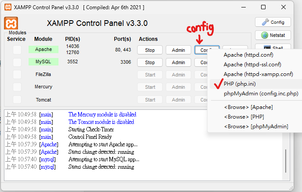Image resolution: width=302 pixels, height=192 pixels.
Task: Click the log scrollbar thumb
Action: (x=286, y=161)
